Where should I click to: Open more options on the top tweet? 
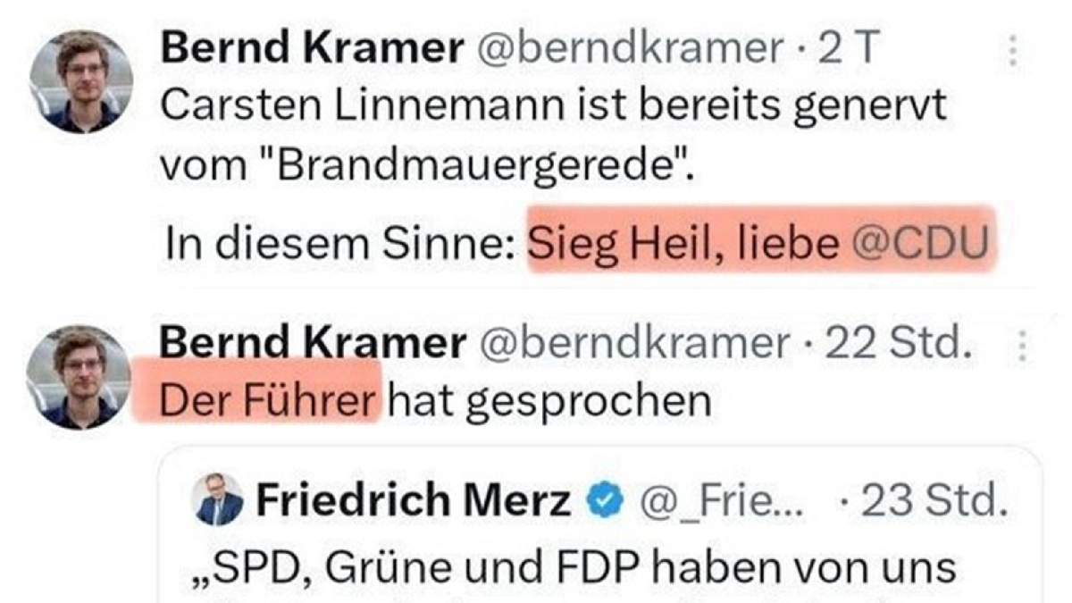[x=1012, y=50]
